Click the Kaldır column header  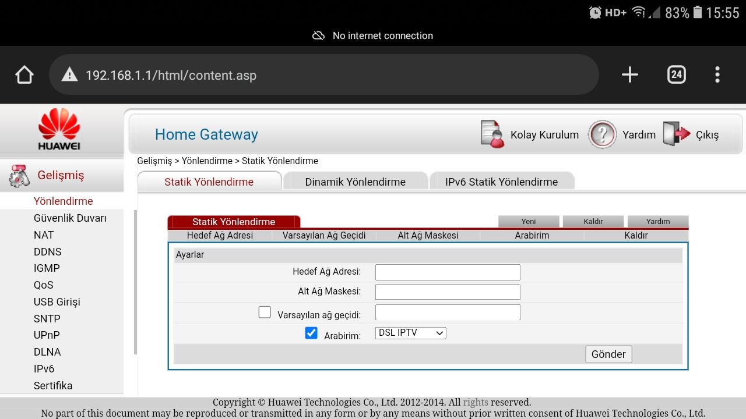636,235
